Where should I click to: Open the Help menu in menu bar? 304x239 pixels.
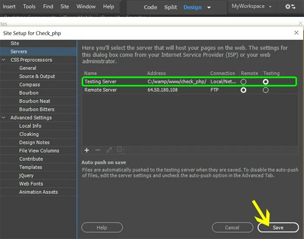[x=109, y=7]
